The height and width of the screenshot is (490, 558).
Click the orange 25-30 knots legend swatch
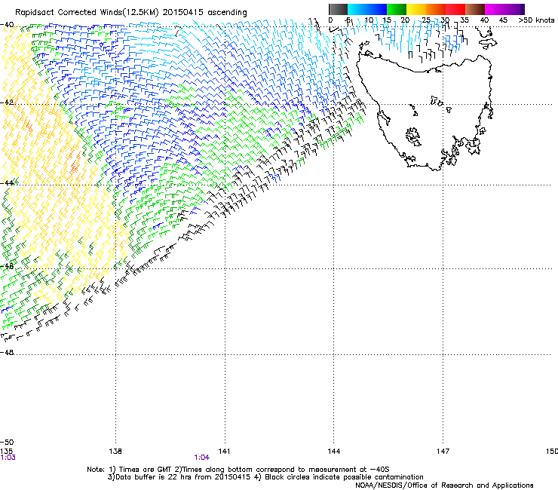click(x=436, y=9)
